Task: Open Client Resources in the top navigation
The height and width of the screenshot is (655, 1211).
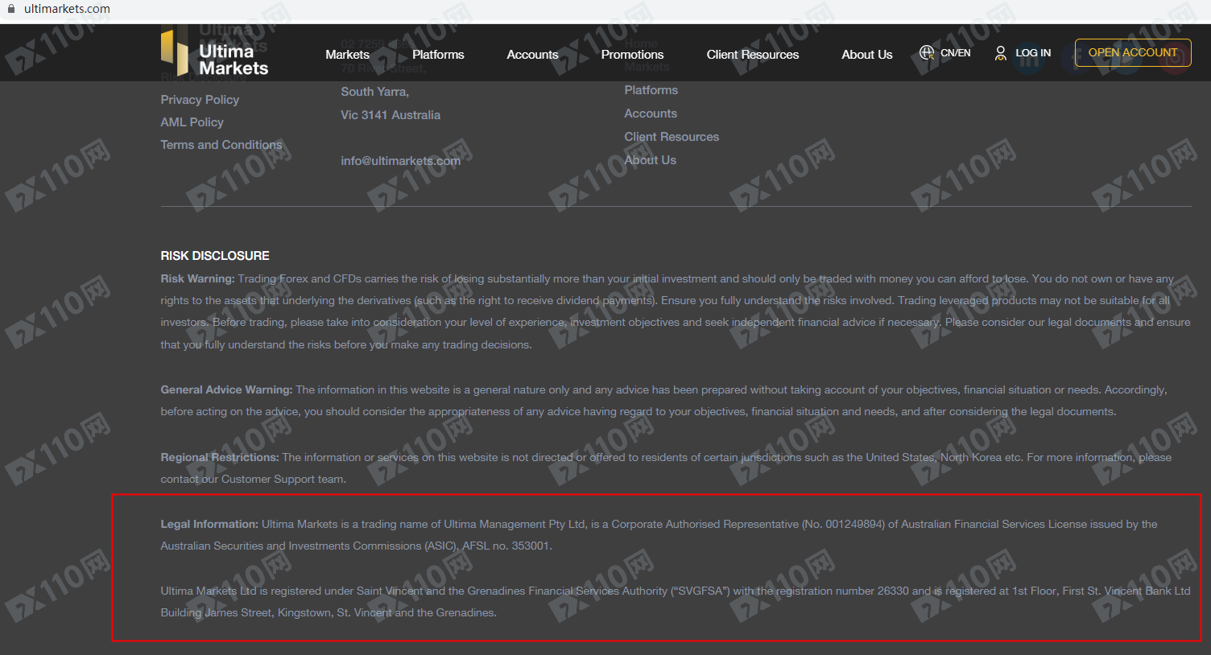Action: click(753, 55)
